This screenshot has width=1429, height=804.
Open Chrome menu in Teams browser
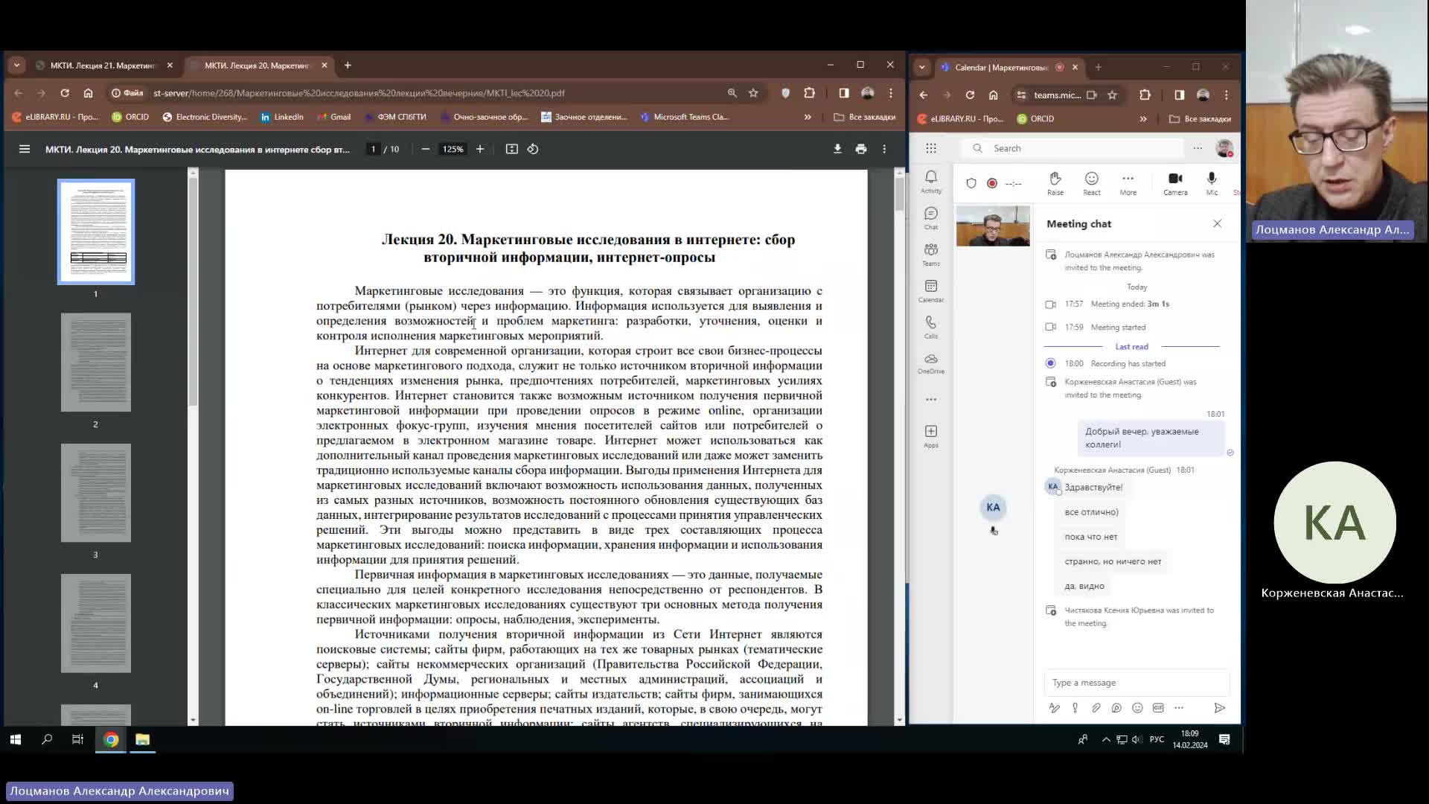[x=1227, y=95]
